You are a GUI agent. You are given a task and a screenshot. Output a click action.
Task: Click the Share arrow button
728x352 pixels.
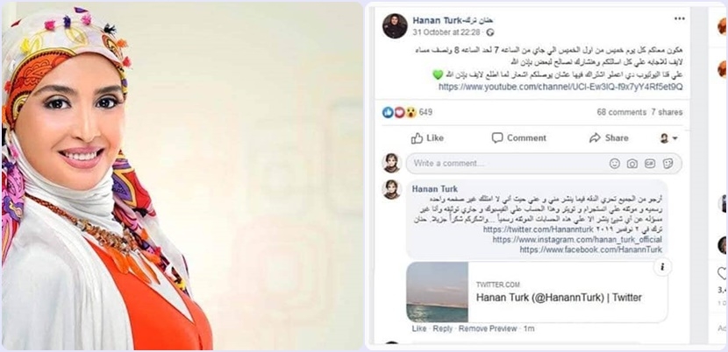click(x=609, y=138)
